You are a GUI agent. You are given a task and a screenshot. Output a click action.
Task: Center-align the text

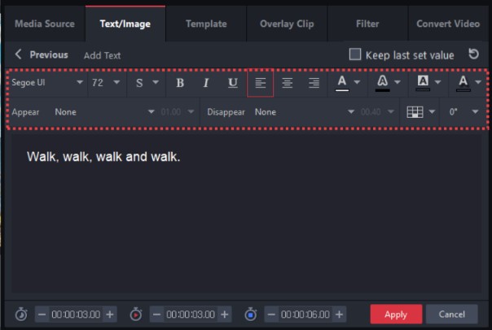tap(287, 83)
